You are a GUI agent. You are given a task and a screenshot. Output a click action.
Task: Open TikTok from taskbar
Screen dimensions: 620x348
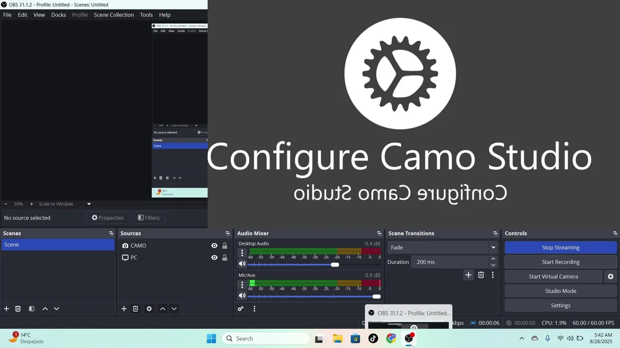(373, 338)
